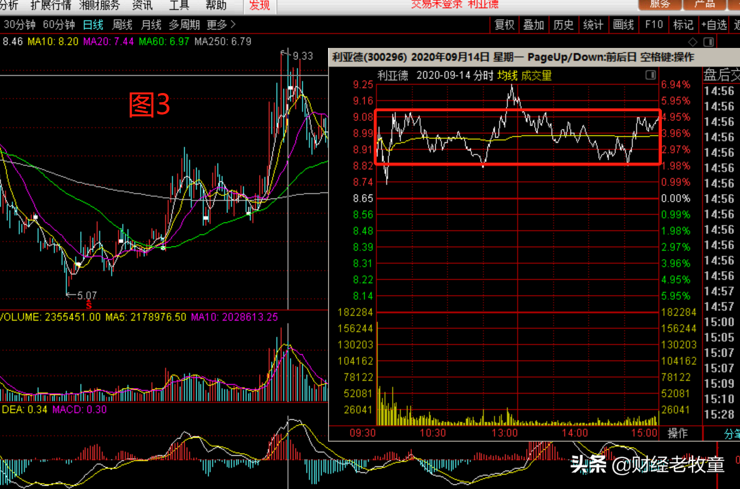
Task: Toggle 叠加 overlay mode
Action: [x=534, y=25]
